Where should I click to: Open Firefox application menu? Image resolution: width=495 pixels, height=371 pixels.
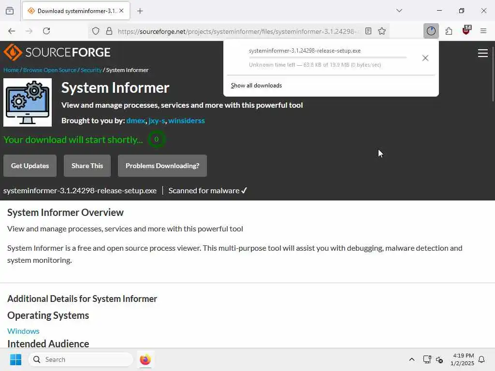click(x=483, y=31)
